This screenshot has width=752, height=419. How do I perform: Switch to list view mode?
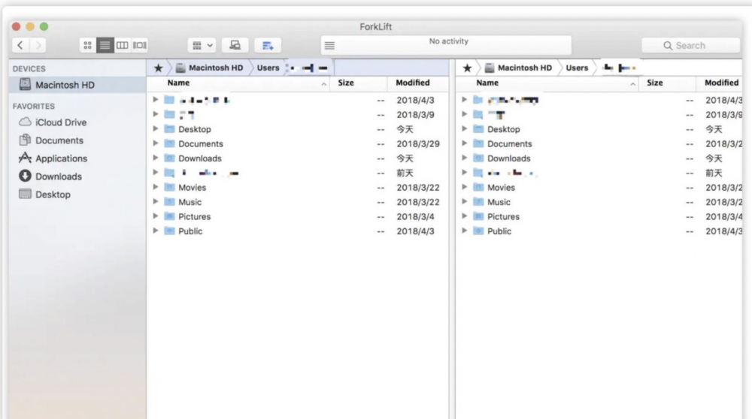pos(105,45)
